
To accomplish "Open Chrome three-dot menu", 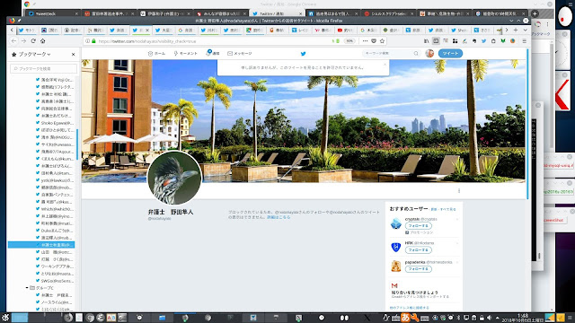I will click(x=548, y=24).
